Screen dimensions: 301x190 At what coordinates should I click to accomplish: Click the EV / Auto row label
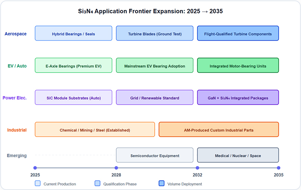pos(17,66)
